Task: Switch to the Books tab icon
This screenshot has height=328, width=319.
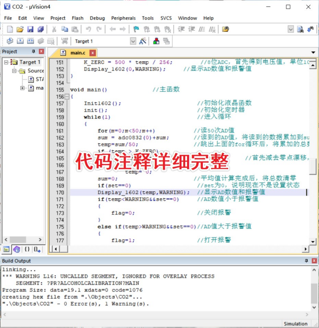Action: point(17,250)
